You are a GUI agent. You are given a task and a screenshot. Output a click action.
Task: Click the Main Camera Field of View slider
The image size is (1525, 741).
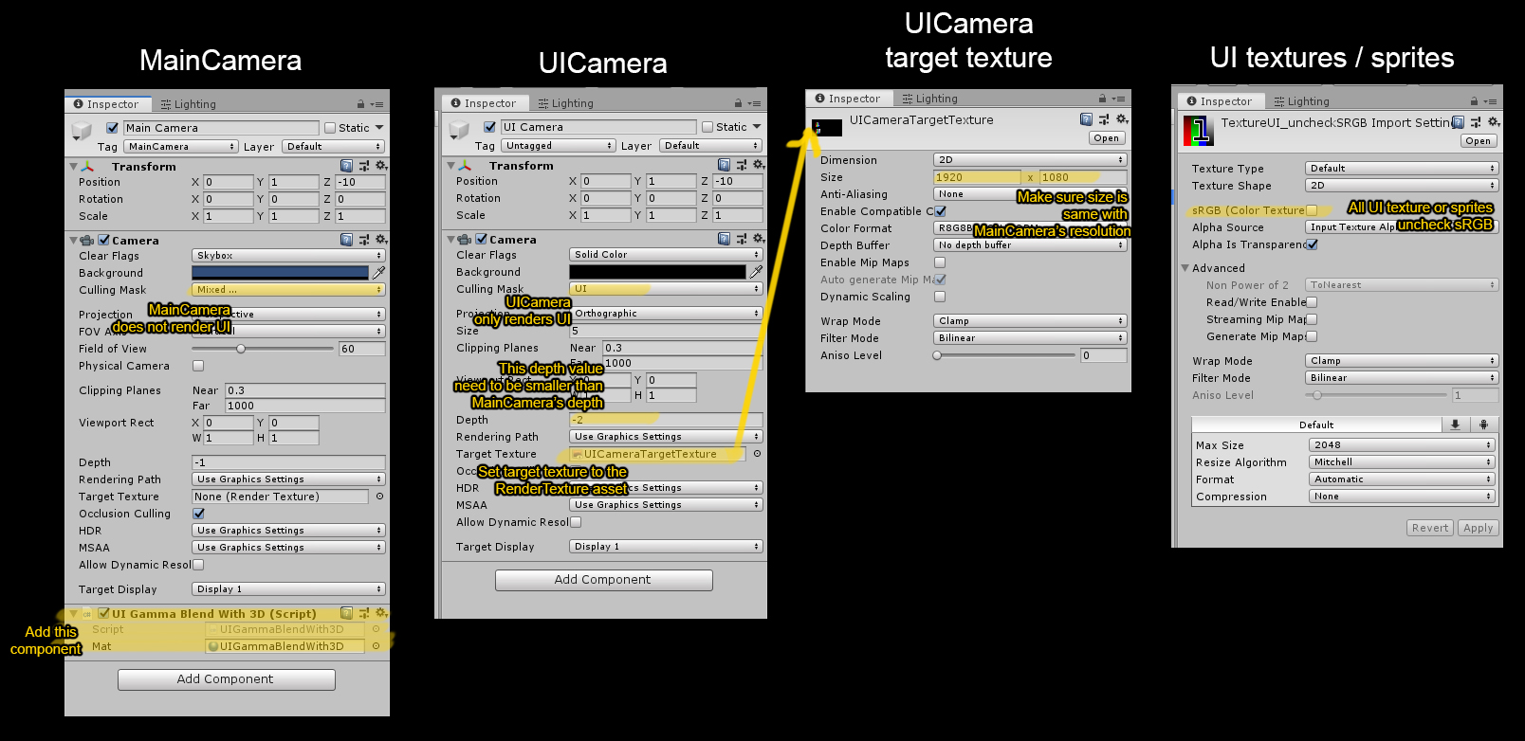(241, 349)
